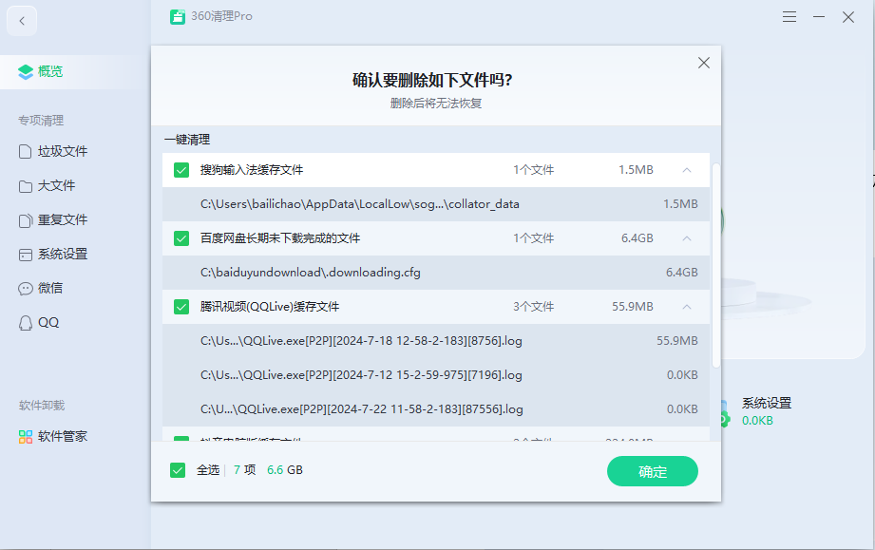The height and width of the screenshot is (550, 875).
Task: Click the 重复文件 duplicate-page icon
Action: [x=25, y=220]
